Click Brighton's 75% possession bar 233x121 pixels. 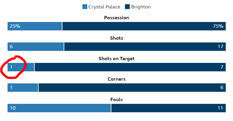pyautogui.click(x=144, y=26)
